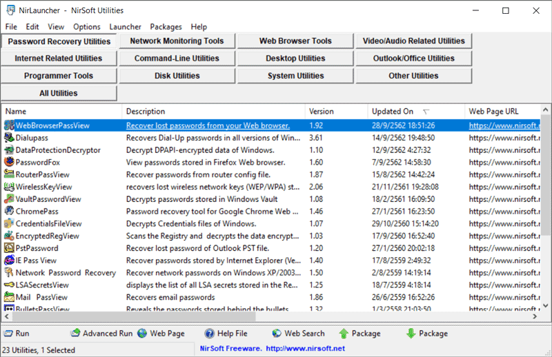Viewport: 552px width, 357px height.
Task: Click the IE Pass View icon
Action: 9,261
